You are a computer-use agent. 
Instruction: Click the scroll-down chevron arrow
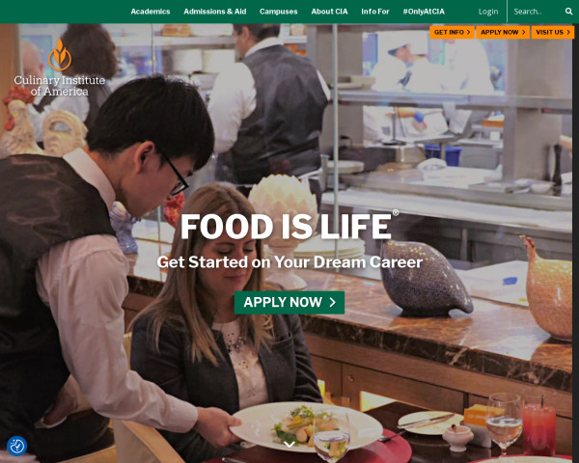[289, 444]
